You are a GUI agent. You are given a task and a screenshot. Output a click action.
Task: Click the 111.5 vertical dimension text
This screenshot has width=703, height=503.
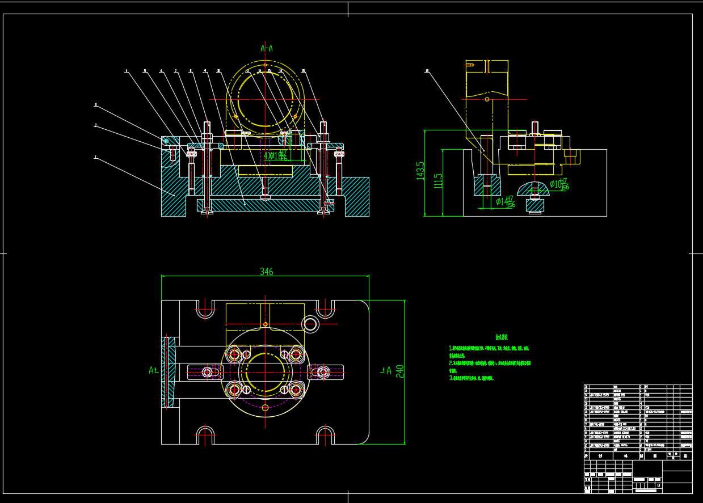point(438,181)
